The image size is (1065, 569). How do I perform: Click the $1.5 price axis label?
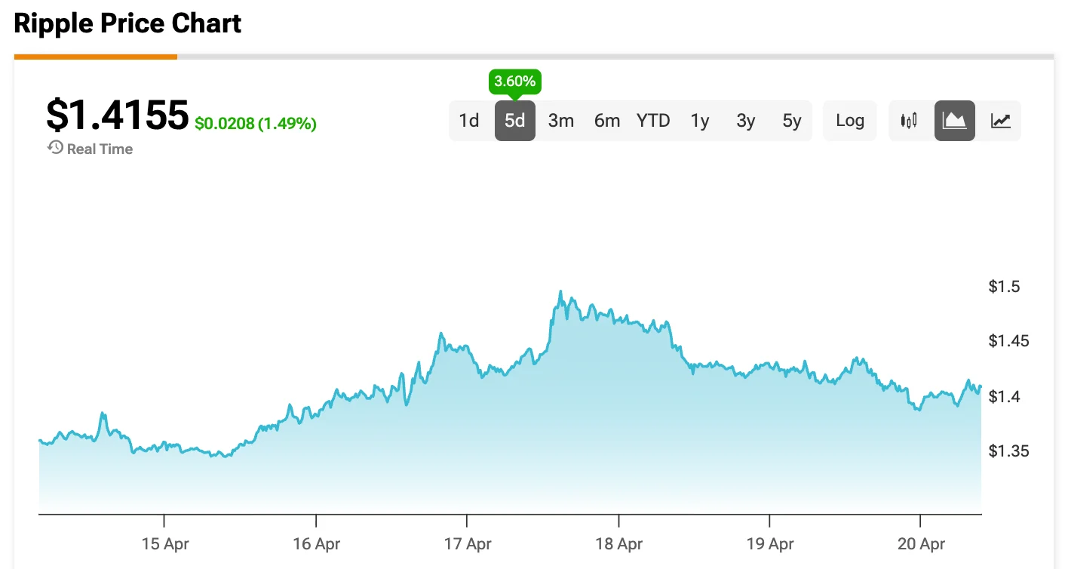[1004, 287]
